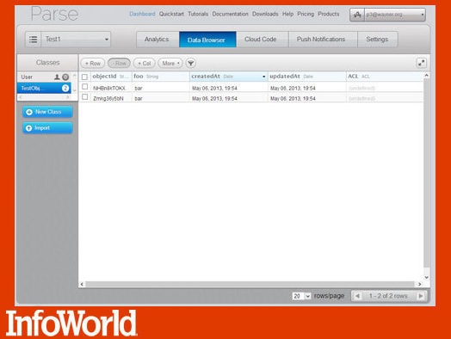Click the ACL column header
The image size is (451, 339).
385,77
